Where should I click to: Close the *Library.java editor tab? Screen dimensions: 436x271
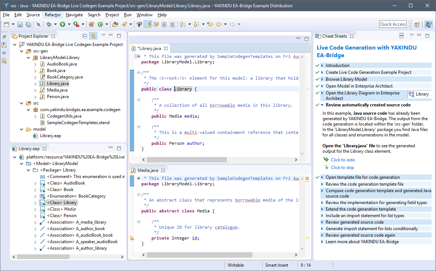(166, 48)
